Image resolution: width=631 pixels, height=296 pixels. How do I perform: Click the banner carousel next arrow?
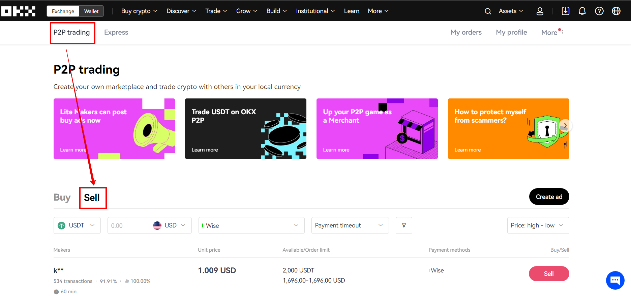click(x=565, y=126)
